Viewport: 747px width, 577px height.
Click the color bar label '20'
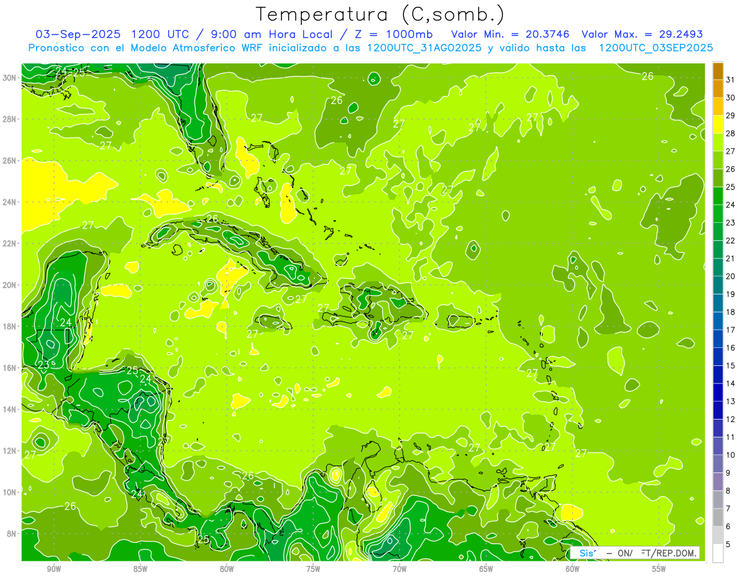point(731,276)
